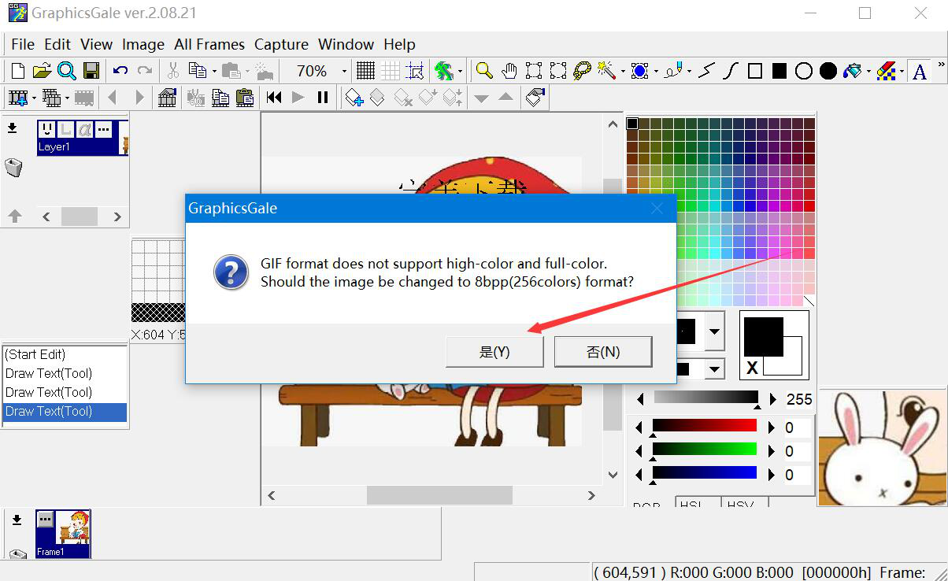
Task: Select the straight Line tool
Action: click(707, 72)
